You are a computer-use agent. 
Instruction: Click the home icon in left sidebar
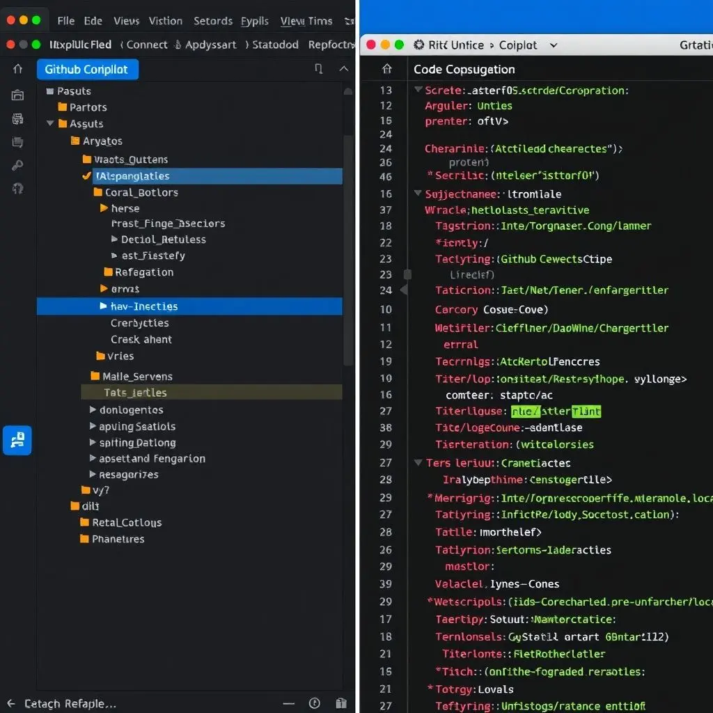17,69
